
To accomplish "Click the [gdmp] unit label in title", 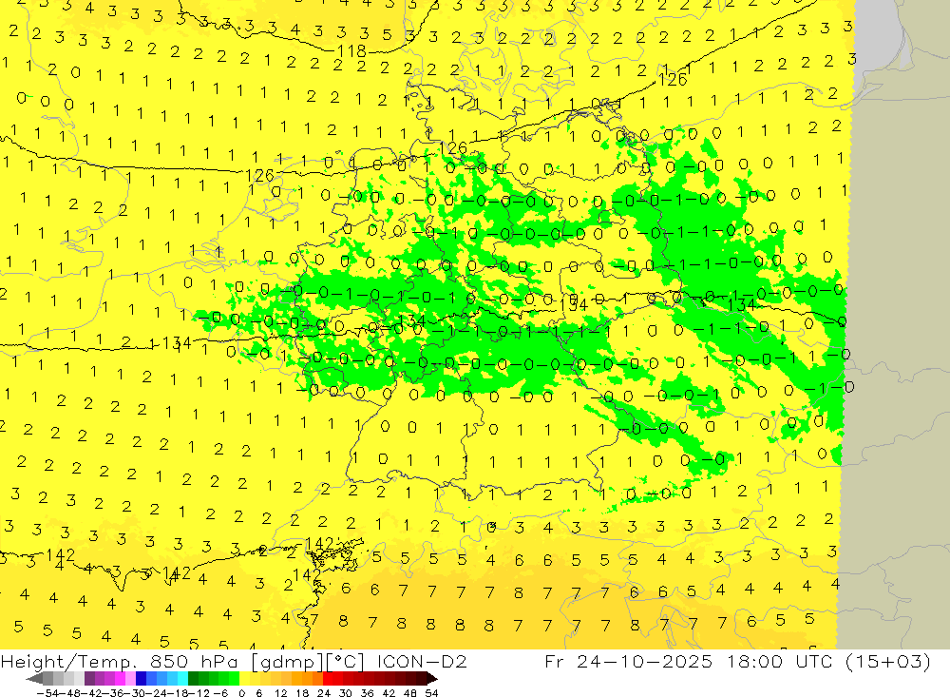I will (x=287, y=662).
